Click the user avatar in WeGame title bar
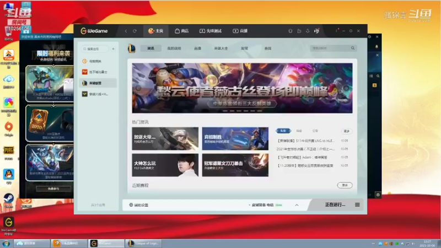441x248 pixels. tap(316, 31)
